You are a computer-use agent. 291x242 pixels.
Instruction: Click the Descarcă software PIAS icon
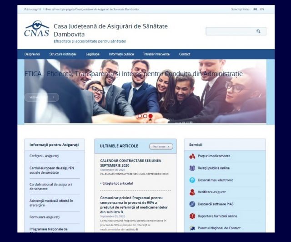coord(192,204)
